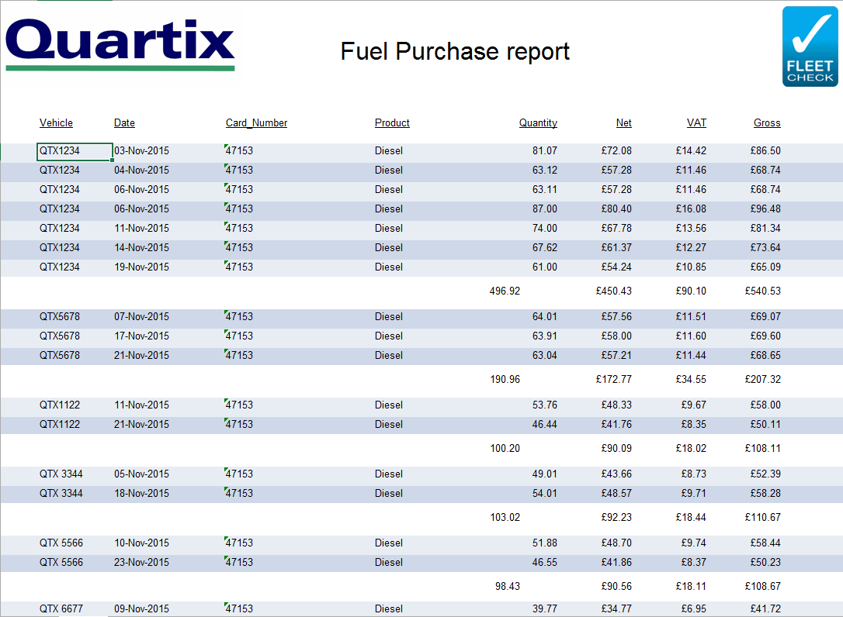Select the Vehicle column header
This screenshot has height=617, width=843.
click(x=56, y=122)
